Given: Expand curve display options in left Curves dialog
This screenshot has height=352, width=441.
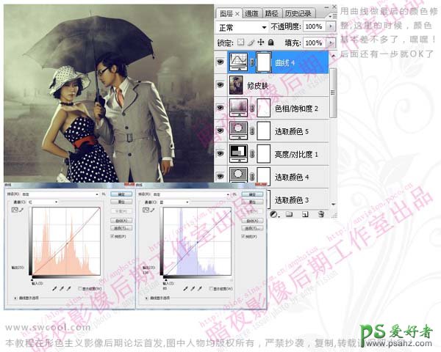Looking at the screenshot, I should [15, 298].
